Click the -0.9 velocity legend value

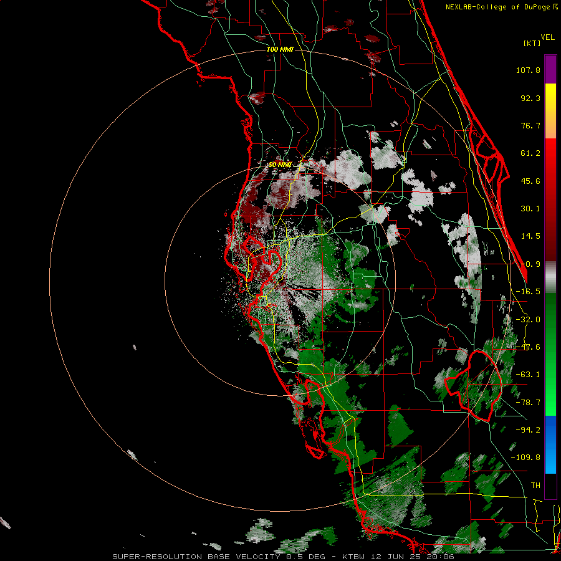tap(530, 264)
